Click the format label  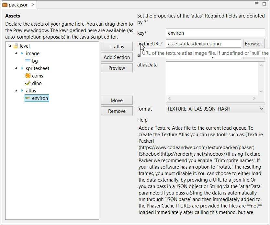144,109
